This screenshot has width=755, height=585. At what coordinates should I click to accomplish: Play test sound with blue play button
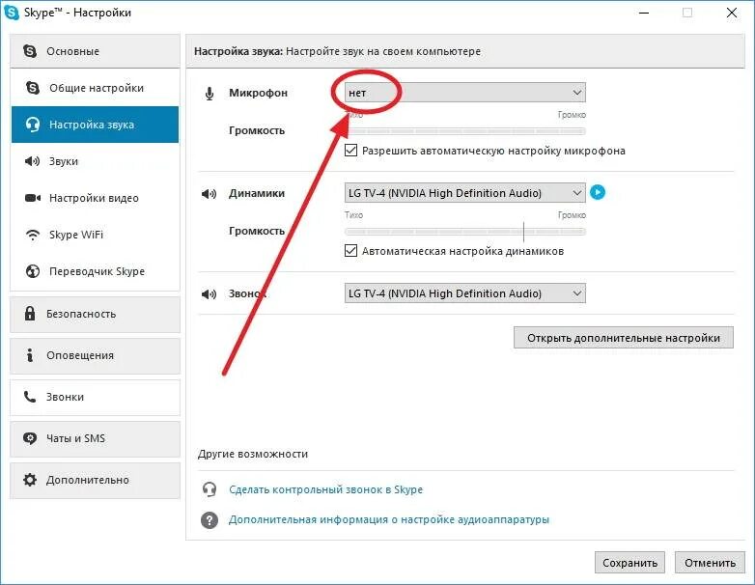tap(598, 193)
